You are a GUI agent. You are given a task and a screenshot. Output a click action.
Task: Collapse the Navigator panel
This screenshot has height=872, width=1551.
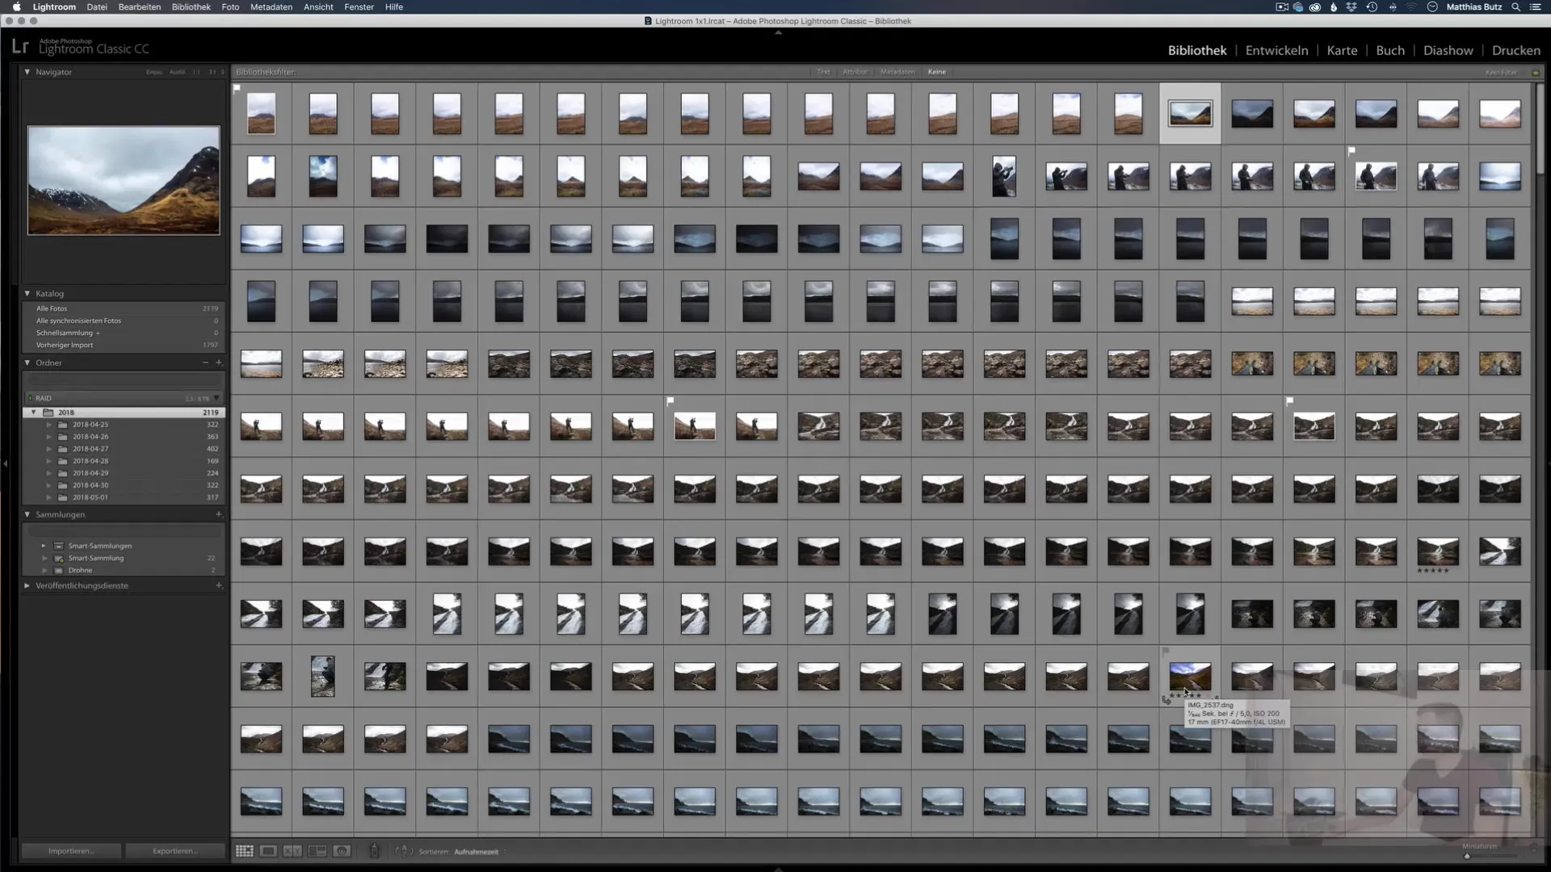(27, 72)
